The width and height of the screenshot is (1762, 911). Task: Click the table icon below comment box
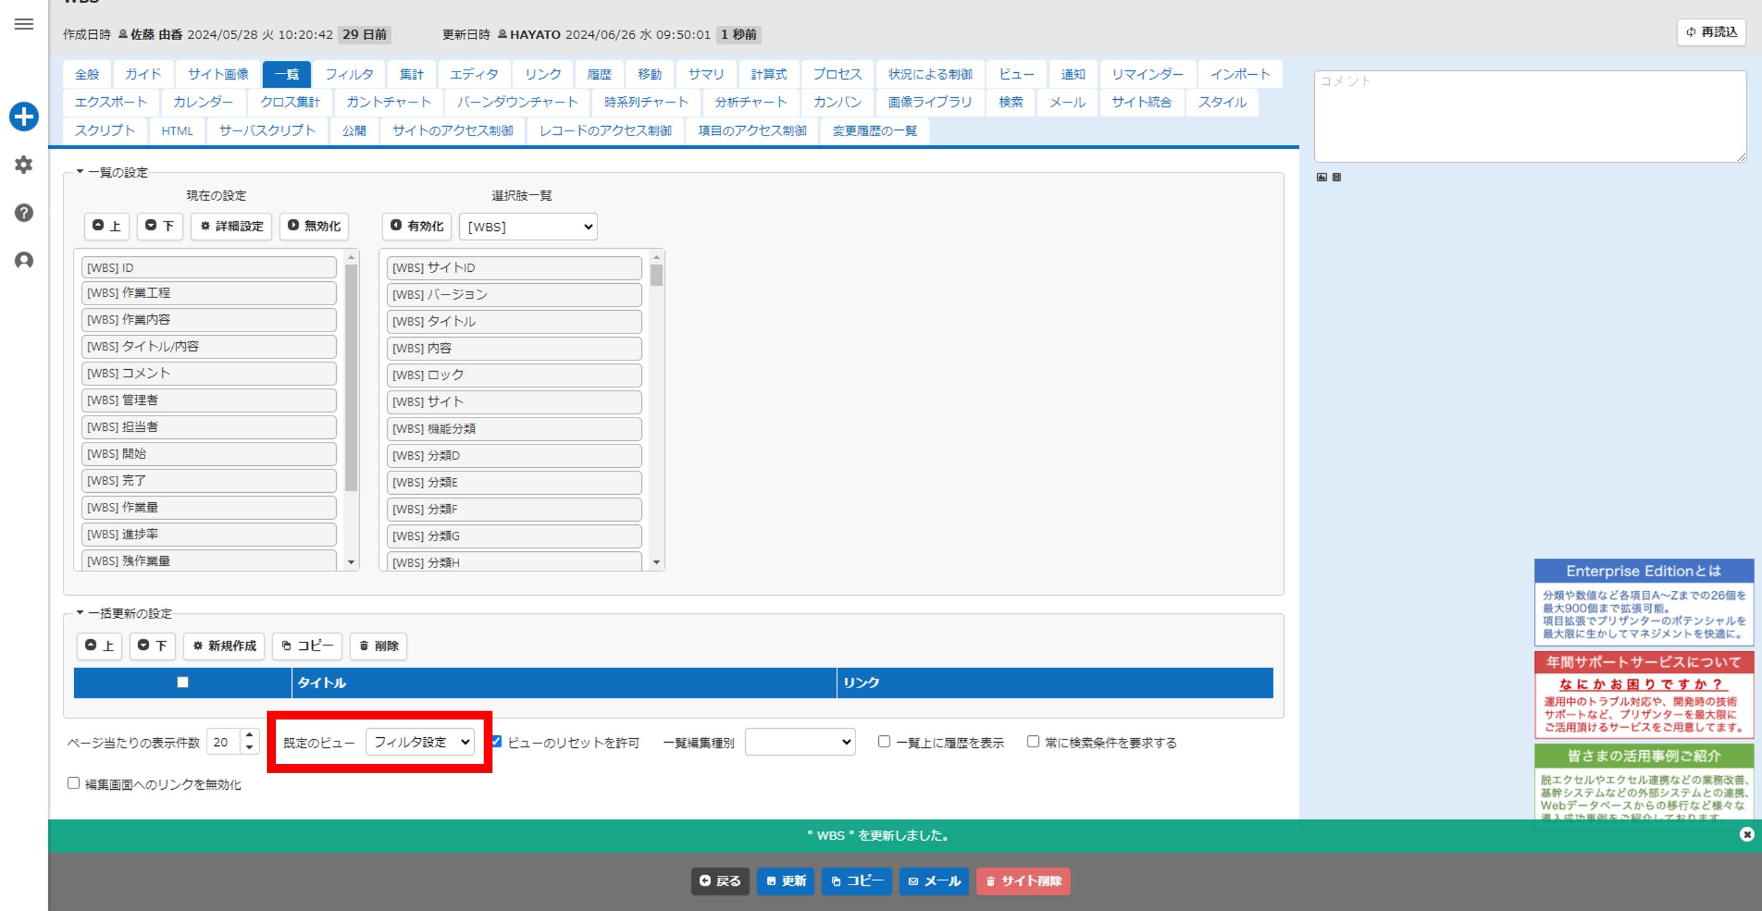click(x=1337, y=177)
